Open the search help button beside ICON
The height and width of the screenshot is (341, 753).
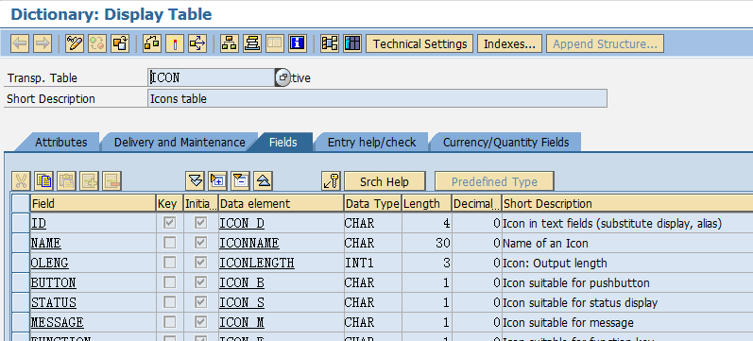tap(282, 77)
